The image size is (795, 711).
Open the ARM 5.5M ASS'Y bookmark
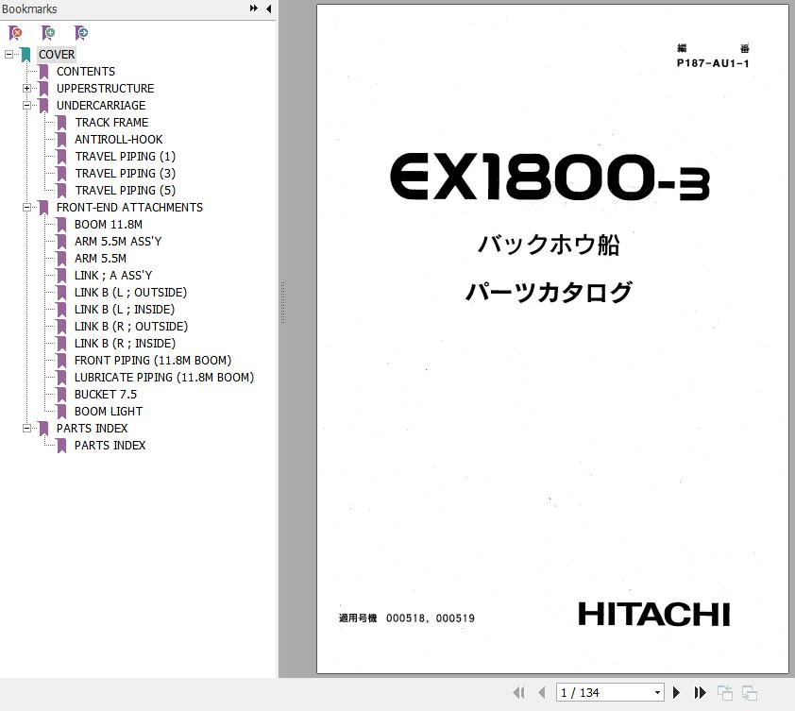(x=118, y=242)
